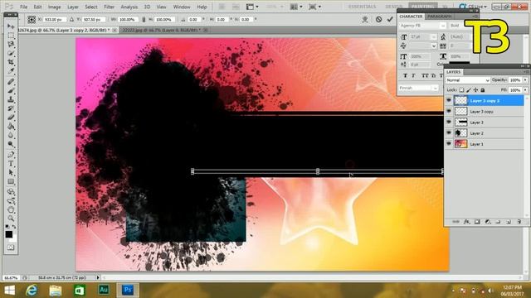Open the Fill slider arrow
Image resolution: width=531 pixels, height=298 pixels.
[x=525, y=90]
